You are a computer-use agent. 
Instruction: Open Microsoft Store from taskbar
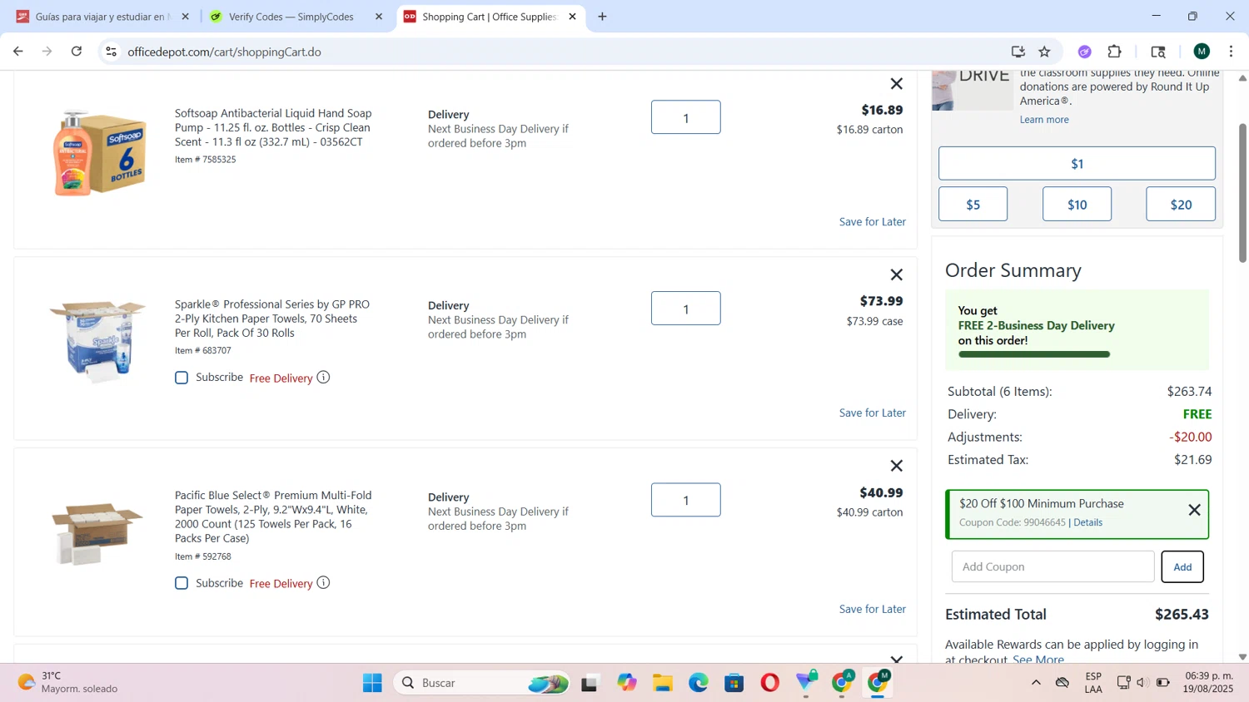(x=734, y=683)
